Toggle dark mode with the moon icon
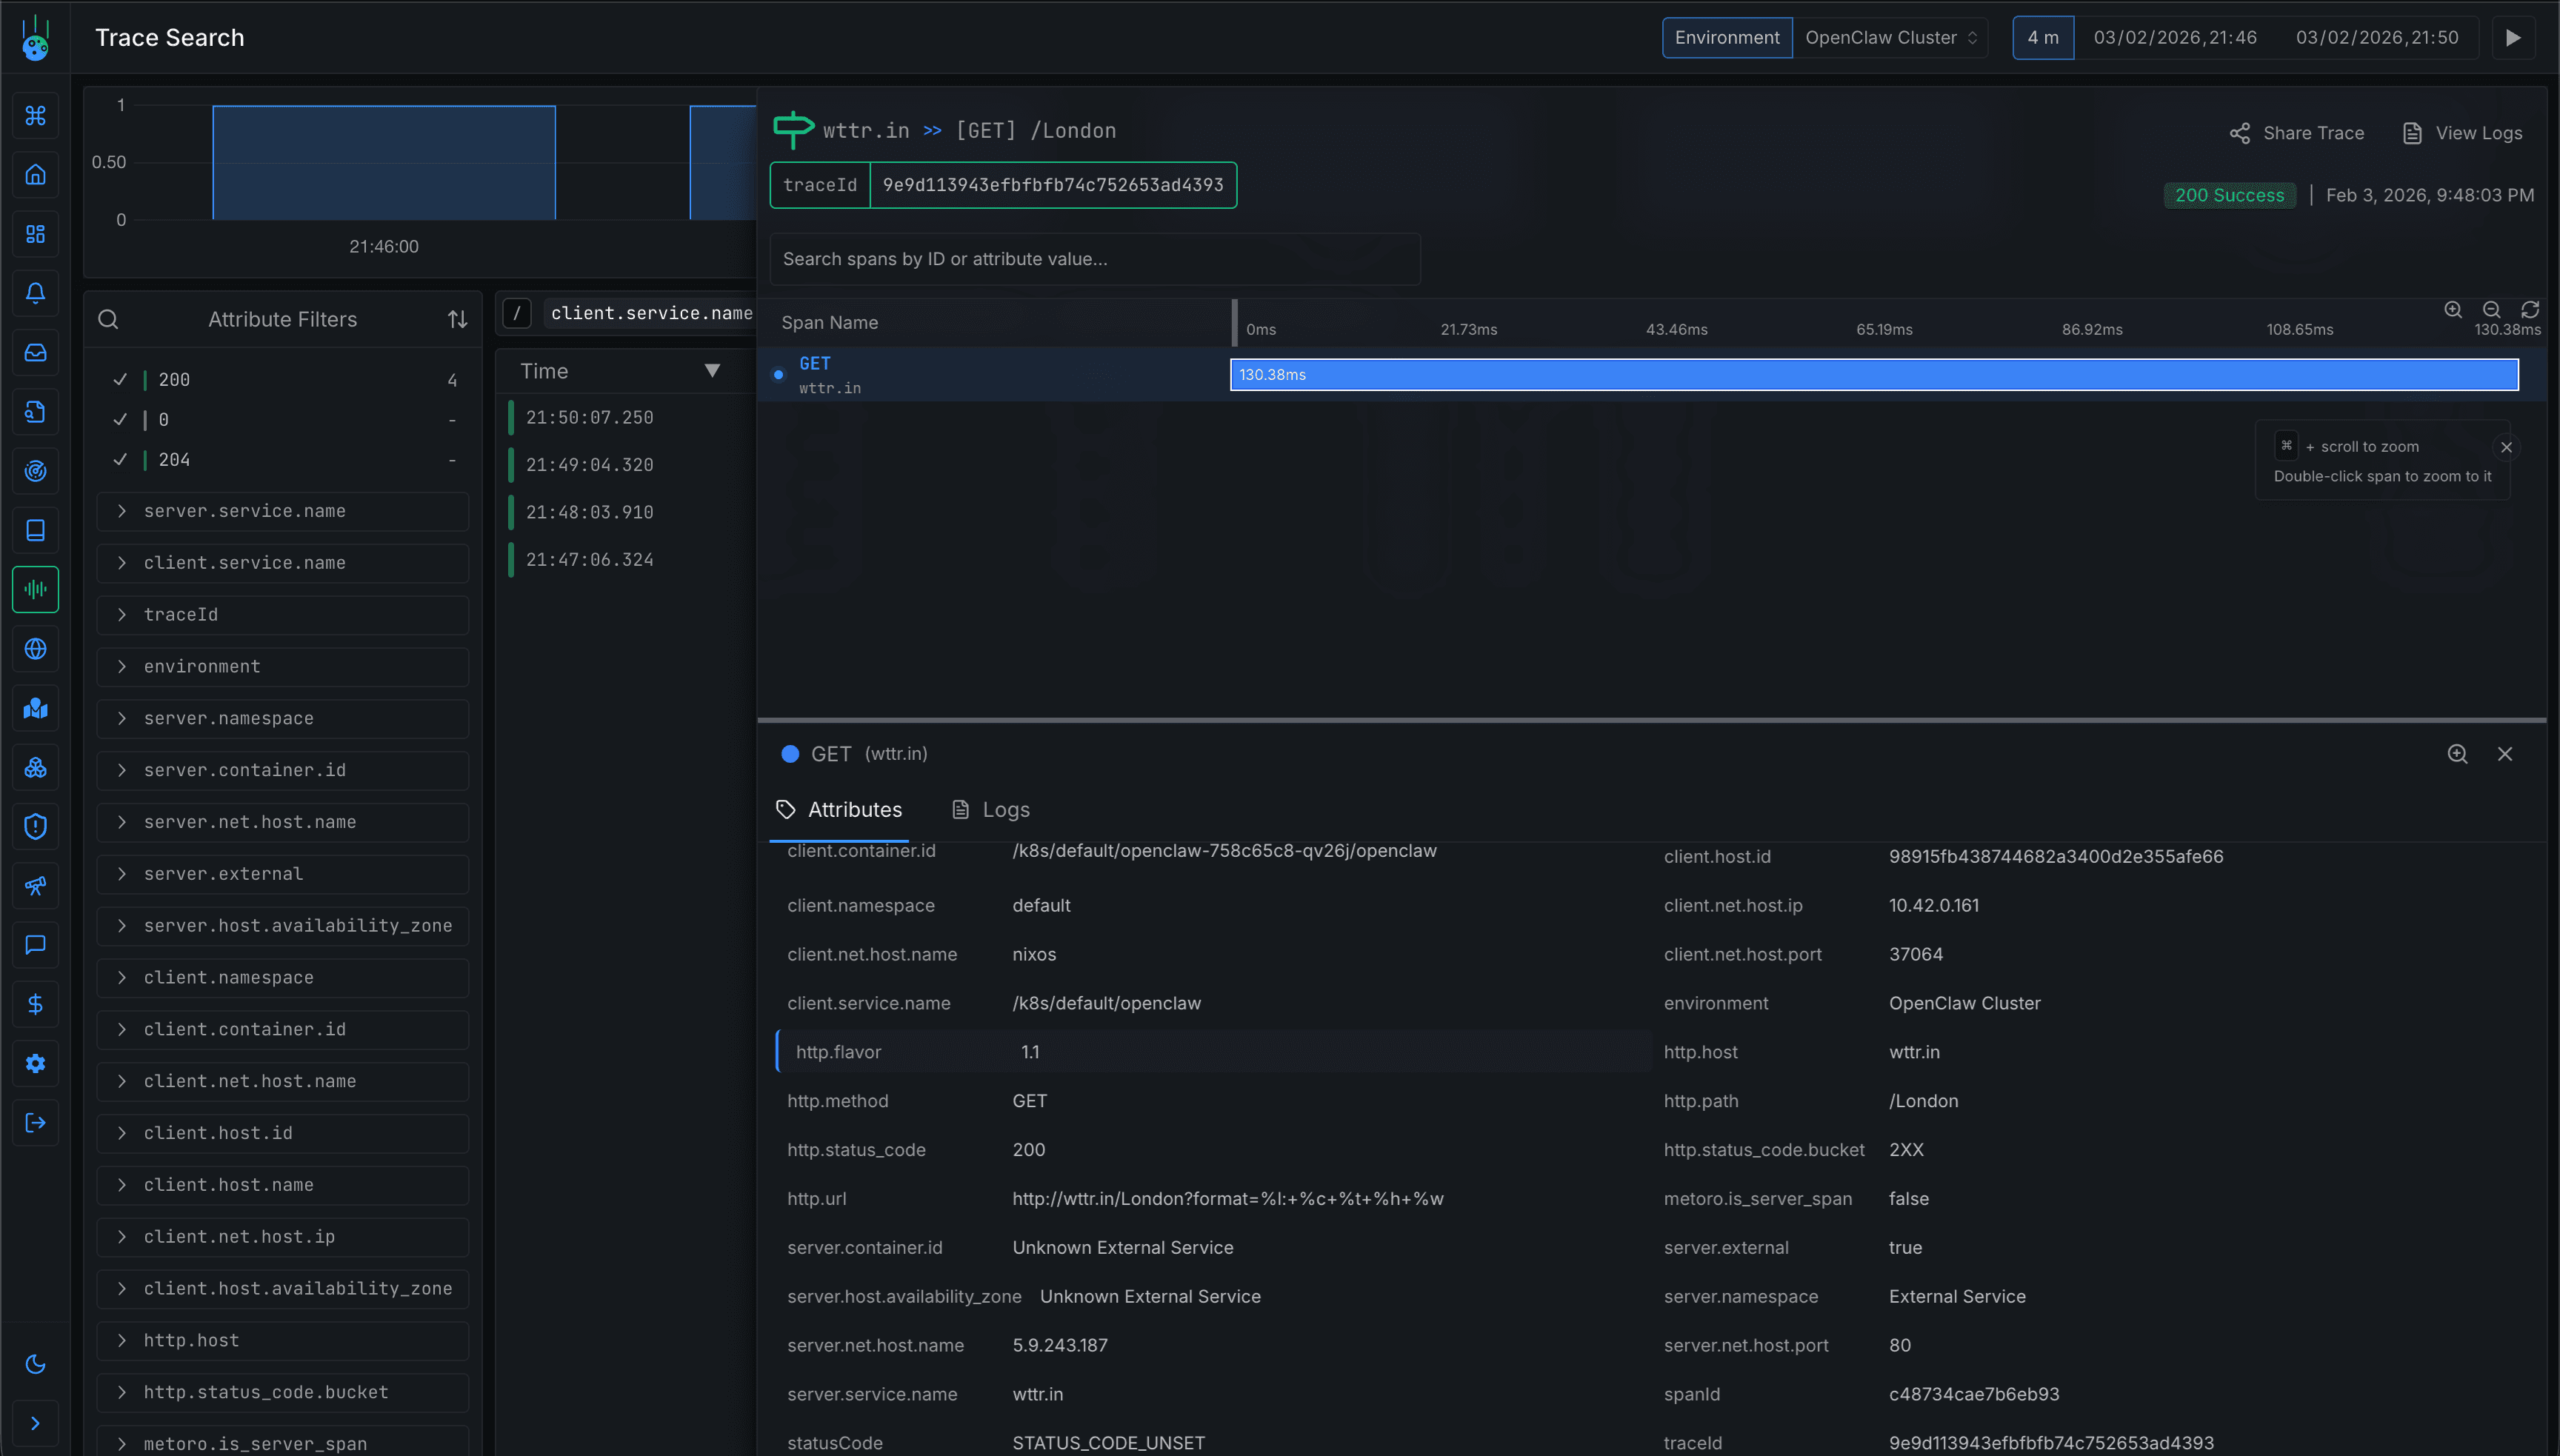This screenshot has width=2560, height=1456. [36, 1363]
